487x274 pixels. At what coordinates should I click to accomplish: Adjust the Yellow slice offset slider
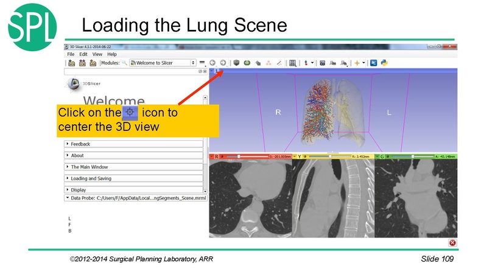(x=330, y=156)
